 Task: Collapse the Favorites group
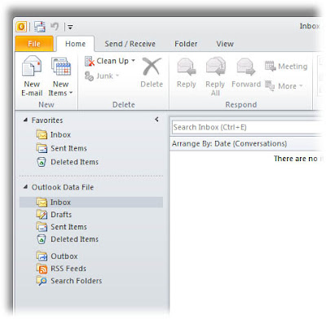tap(25, 120)
